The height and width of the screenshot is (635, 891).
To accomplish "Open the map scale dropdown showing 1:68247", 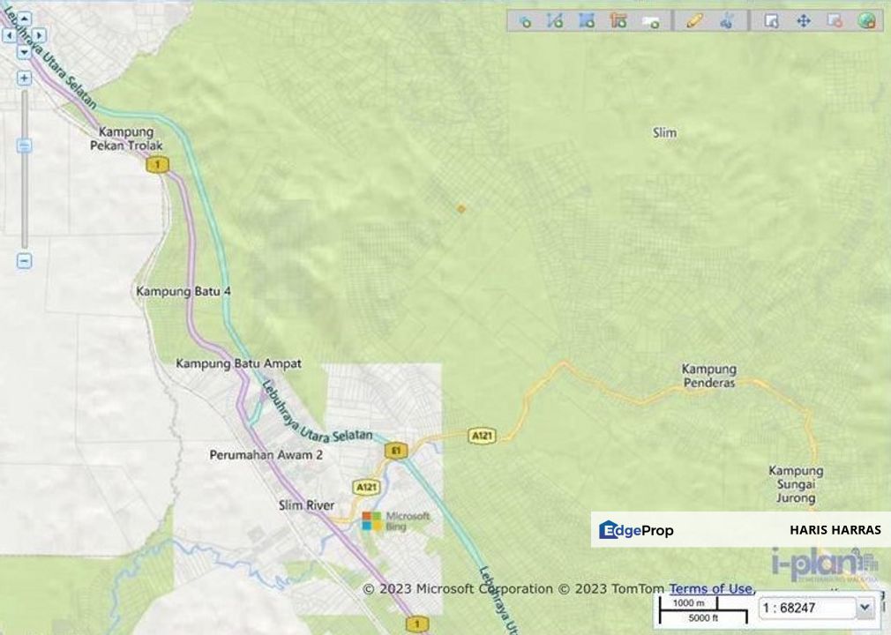I will (x=864, y=608).
